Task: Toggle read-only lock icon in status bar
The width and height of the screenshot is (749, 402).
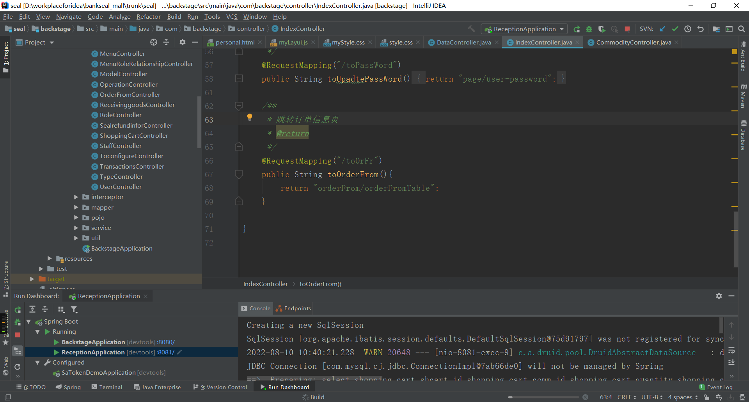Action: [x=706, y=397]
